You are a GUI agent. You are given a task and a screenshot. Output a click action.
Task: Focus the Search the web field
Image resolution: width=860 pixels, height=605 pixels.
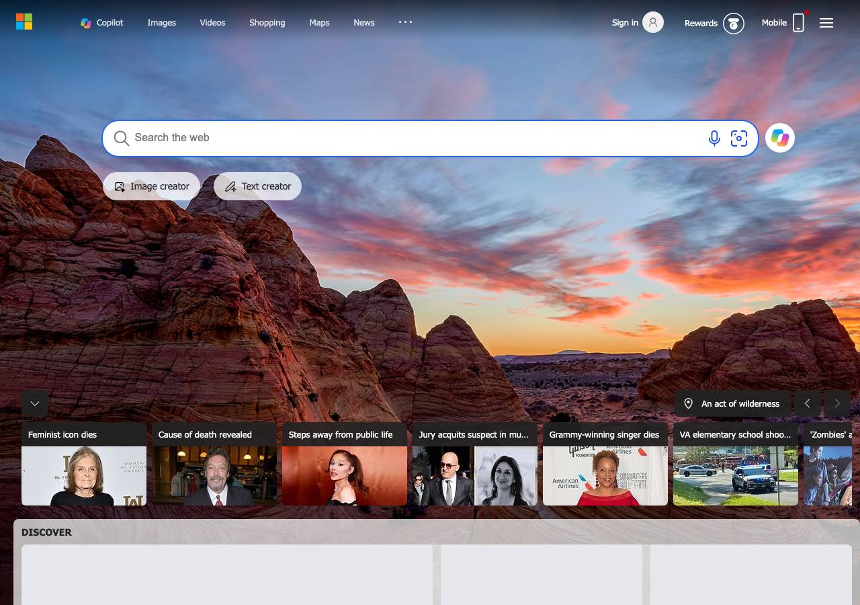coord(430,138)
